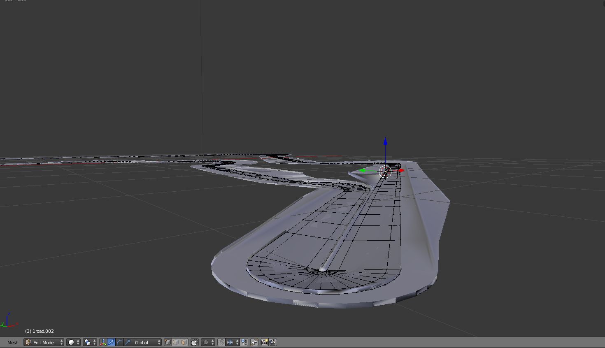Viewport: 605px width, 348px height.
Task: Switch to edge select mode
Action: [x=176, y=342]
